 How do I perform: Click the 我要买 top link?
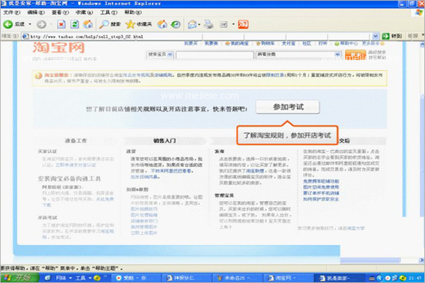[191, 43]
